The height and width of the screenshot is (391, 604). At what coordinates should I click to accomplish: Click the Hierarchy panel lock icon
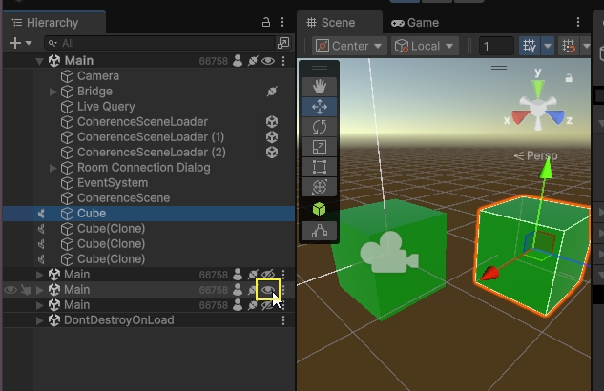coord(266,23)
